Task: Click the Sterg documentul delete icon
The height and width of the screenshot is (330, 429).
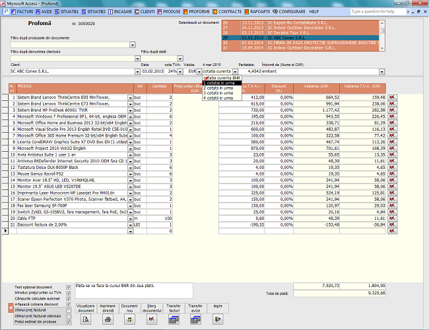Action: tap(152, 319)
